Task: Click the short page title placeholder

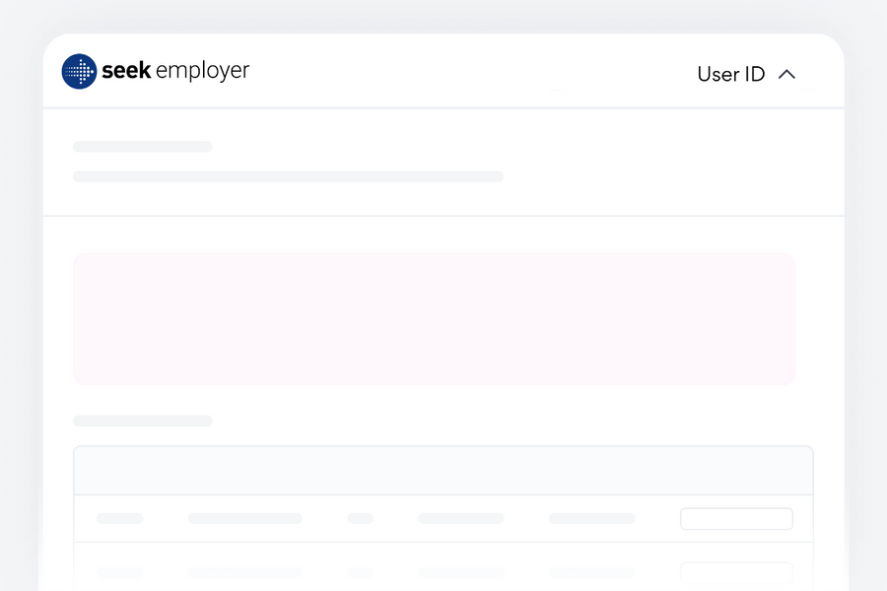Action: 143,147
